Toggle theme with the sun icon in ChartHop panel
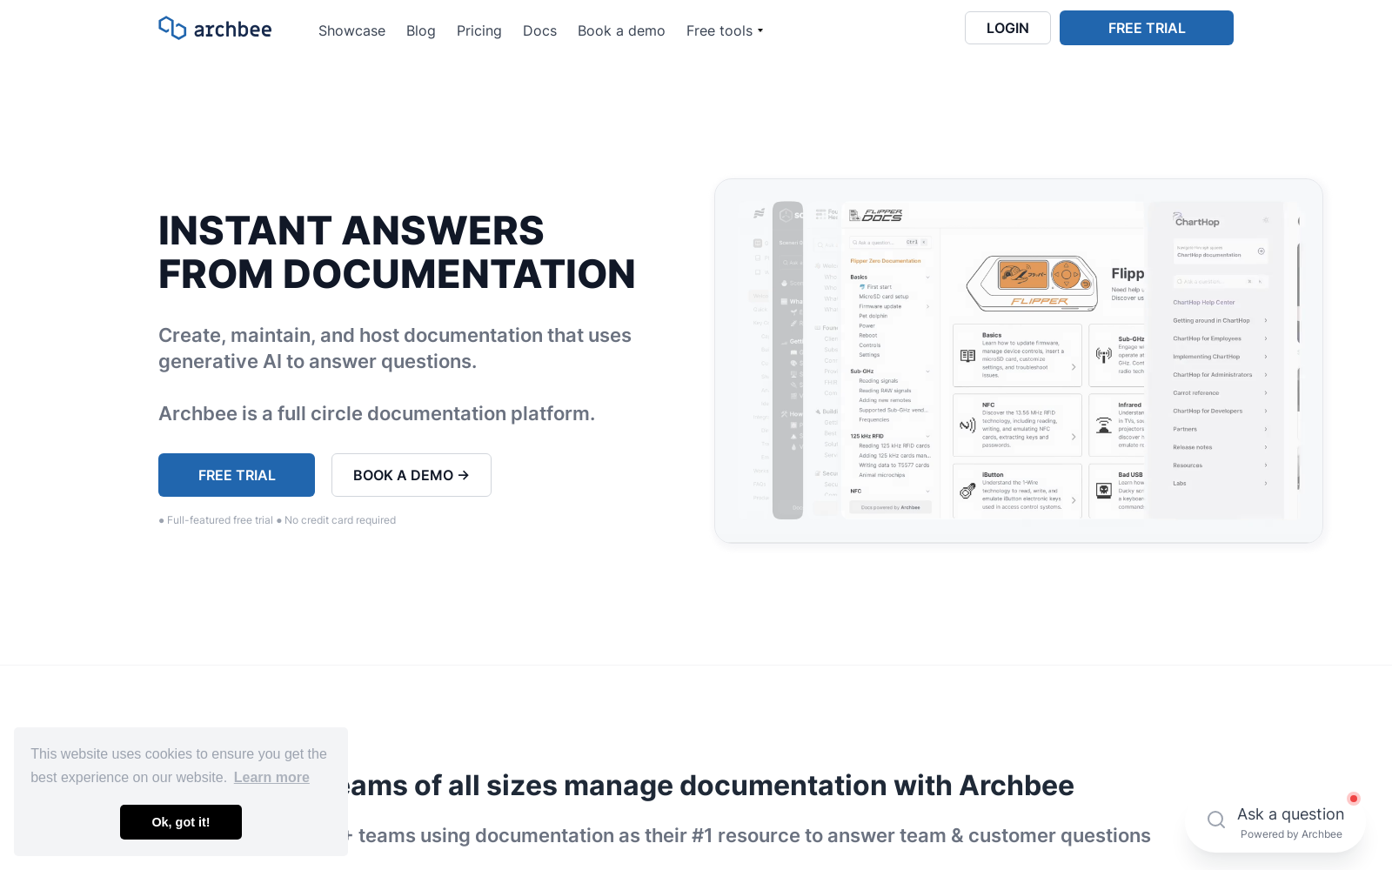 [x=1266, y=220]
